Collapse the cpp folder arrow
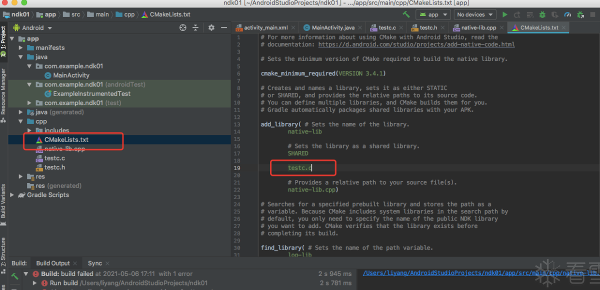600x290 pixels. (20, 121)
